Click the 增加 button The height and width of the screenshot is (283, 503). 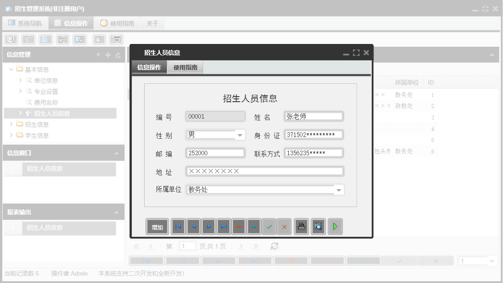pos(157,226)
